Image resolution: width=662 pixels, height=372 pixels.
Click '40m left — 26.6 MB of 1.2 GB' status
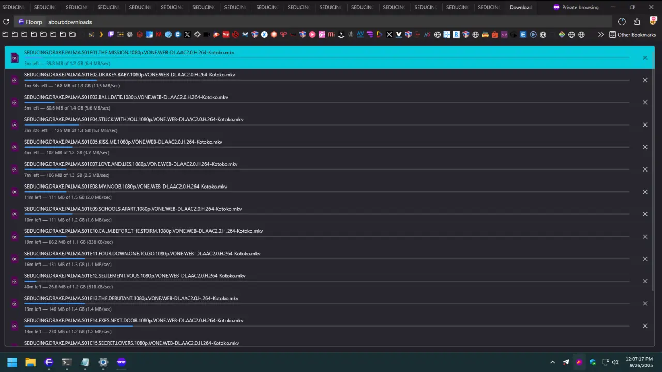click(68, 287)
